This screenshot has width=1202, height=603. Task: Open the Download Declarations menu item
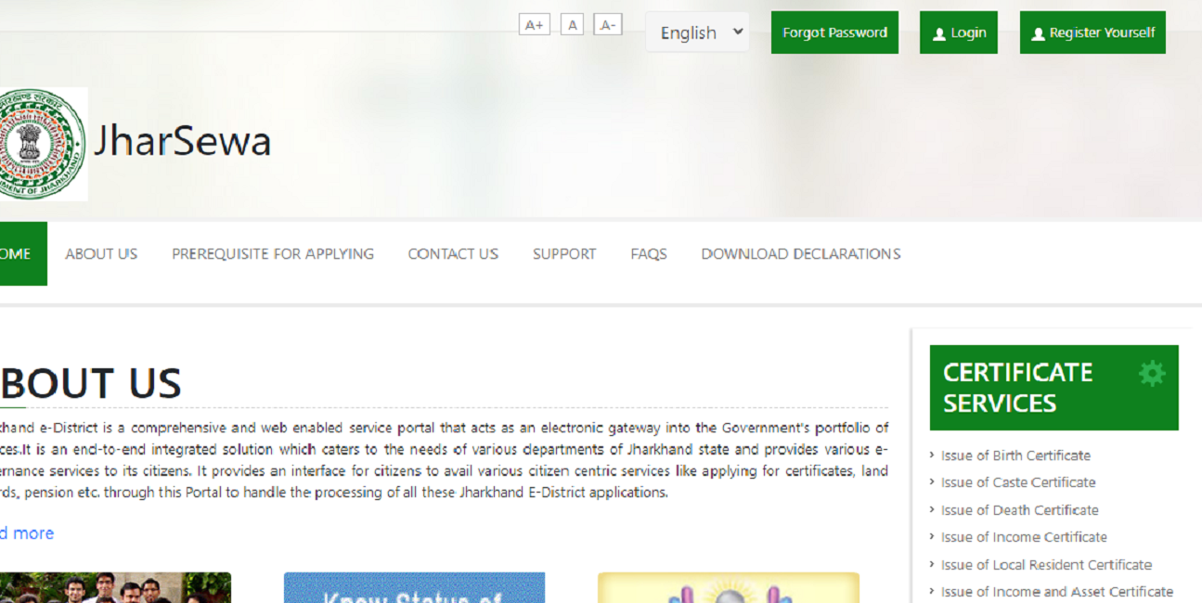tap(800, 253)
